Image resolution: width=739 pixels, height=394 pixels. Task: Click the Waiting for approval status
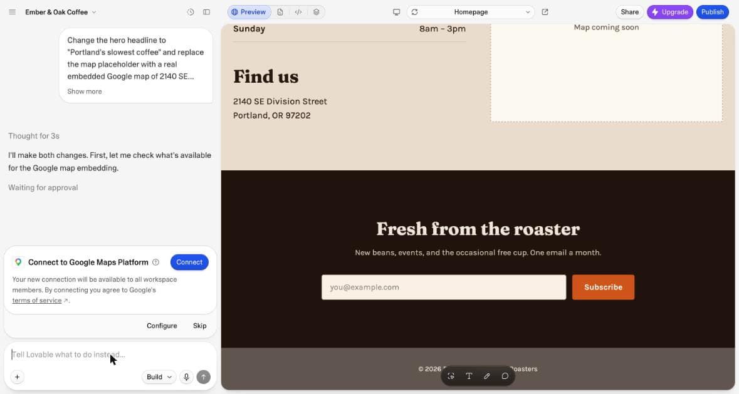pyautogui.click(x=43, y=187)
